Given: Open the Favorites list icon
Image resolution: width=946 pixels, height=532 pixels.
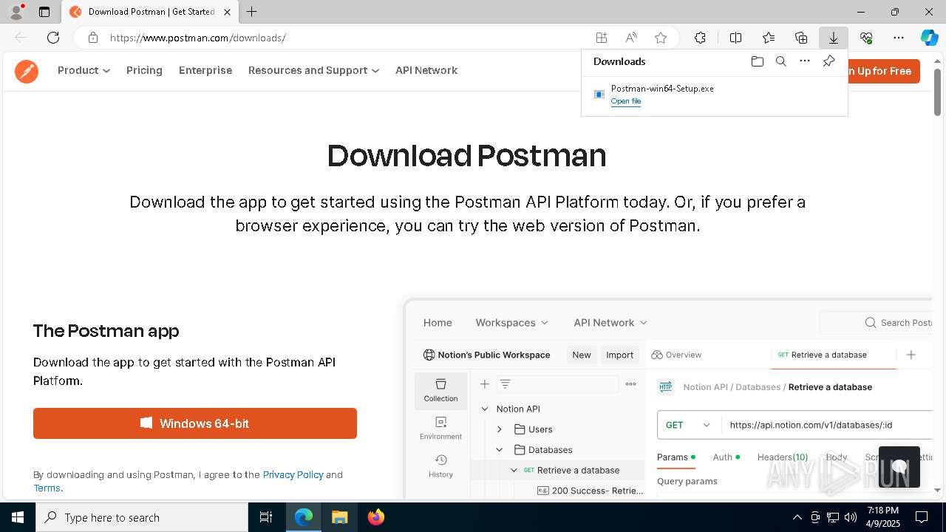Looking at the screenshot, I should click(769, 38).
